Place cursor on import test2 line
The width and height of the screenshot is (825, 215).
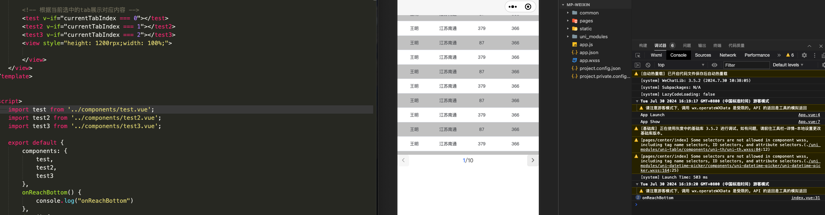[84, 118]
